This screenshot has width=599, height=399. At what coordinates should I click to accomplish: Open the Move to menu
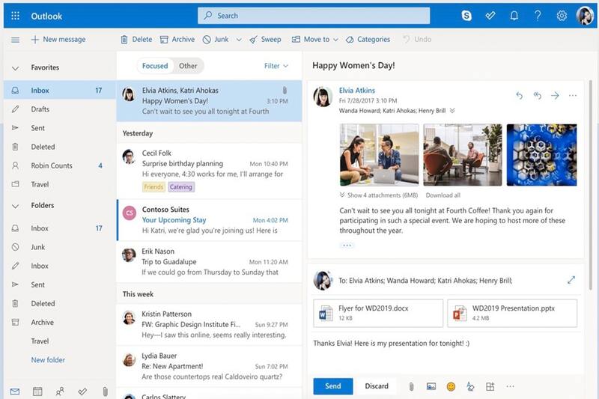311,40
